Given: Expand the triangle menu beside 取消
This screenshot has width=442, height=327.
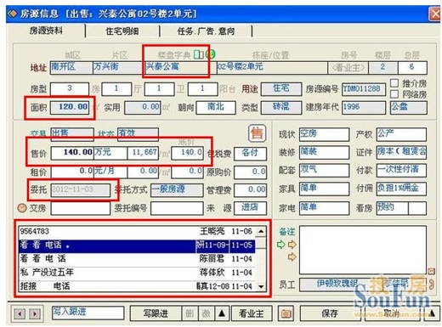Looking at the screenshot, I should tap(432, 313).
